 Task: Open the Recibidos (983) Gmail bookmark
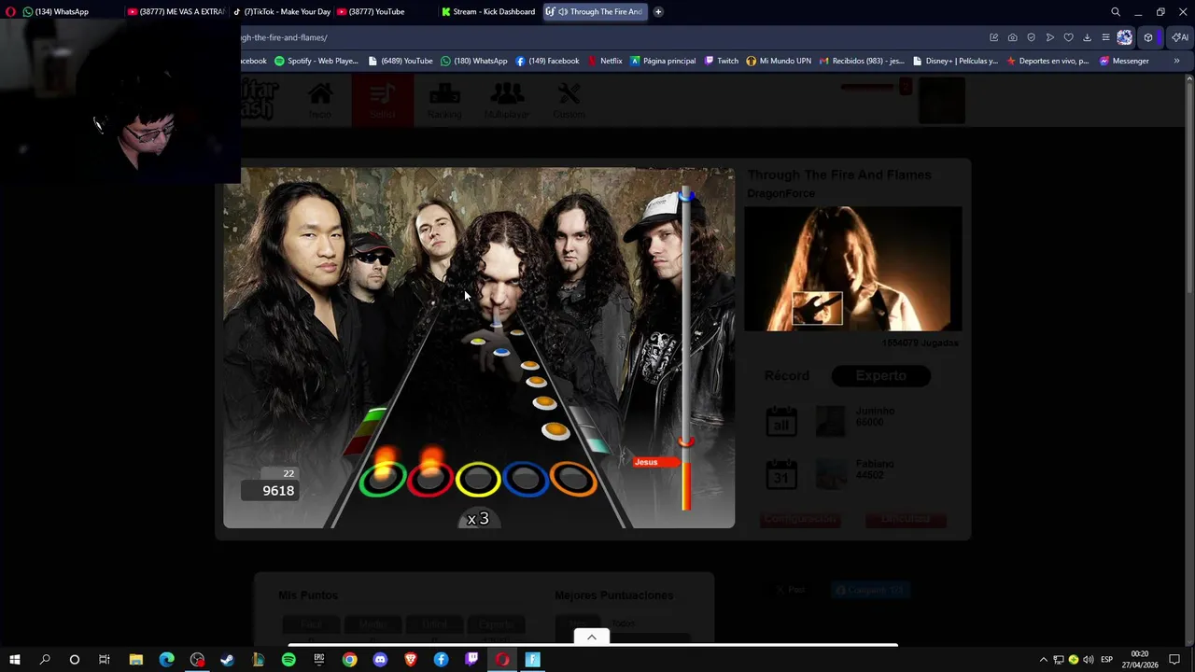pyautogui.click(x=862, y=61)
